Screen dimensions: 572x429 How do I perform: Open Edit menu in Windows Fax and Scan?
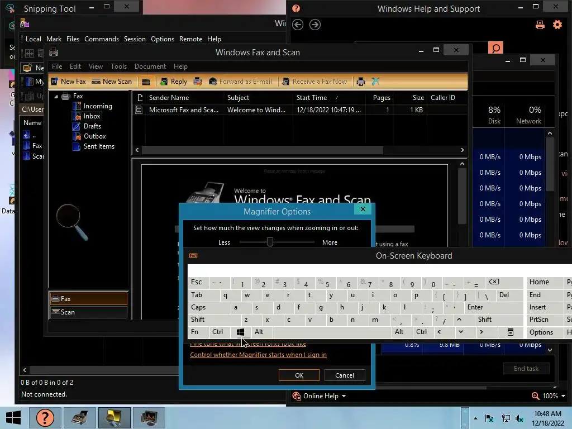75,66
